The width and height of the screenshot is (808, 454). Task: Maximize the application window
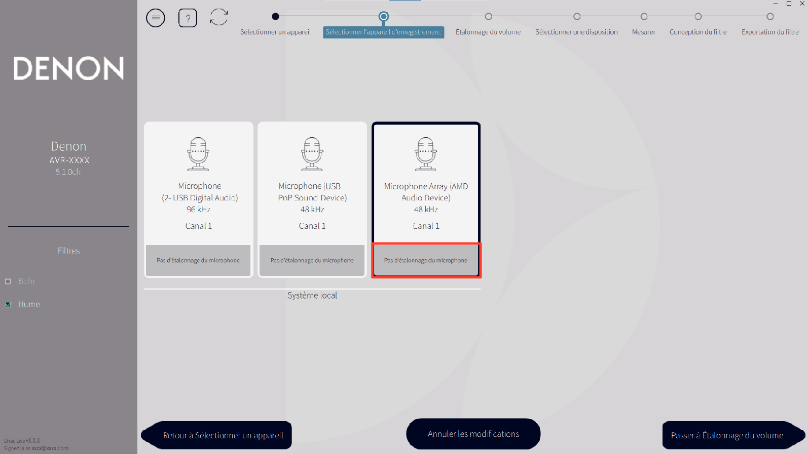tap(789, 4)
